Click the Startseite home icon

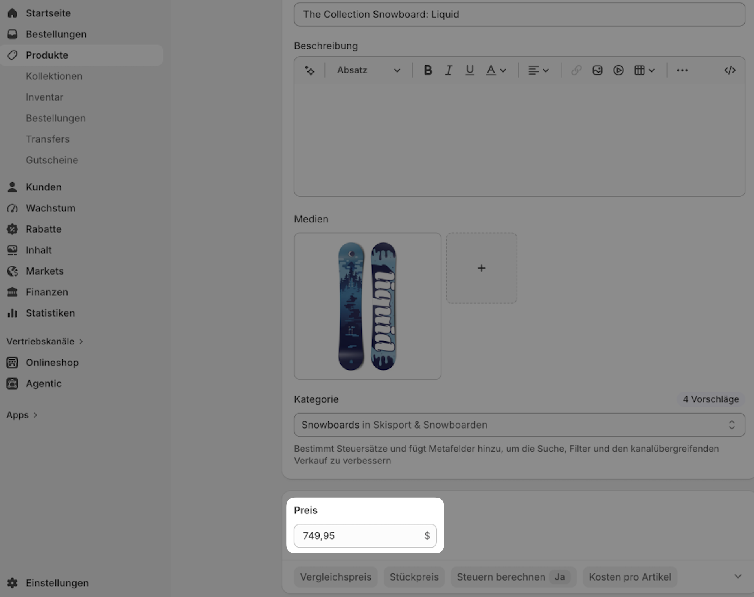tap(12, 13)
